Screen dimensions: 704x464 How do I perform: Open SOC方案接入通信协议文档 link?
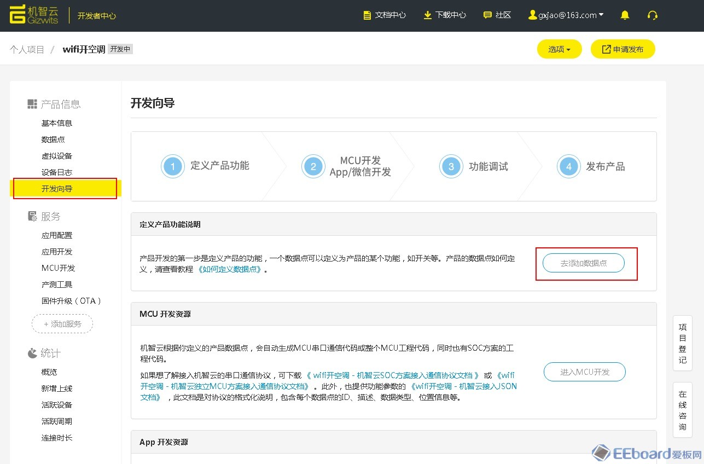(392, 375)
